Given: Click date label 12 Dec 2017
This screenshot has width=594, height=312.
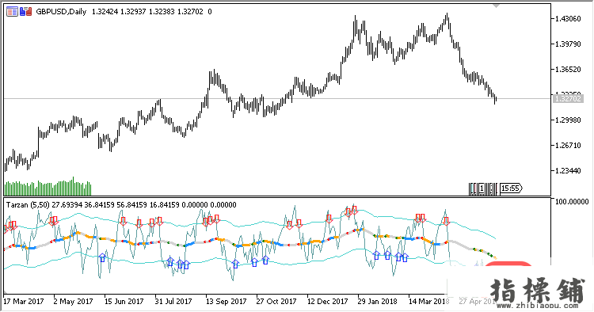Looking at the screenshot, I should coord(328,302).
